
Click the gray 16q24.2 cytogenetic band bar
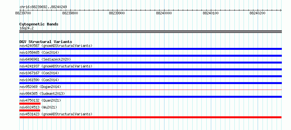150,32
